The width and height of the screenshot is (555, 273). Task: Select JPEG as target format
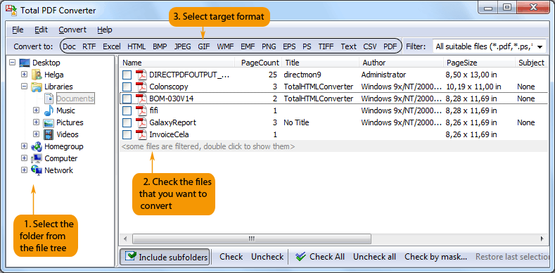tap(183, 46)
